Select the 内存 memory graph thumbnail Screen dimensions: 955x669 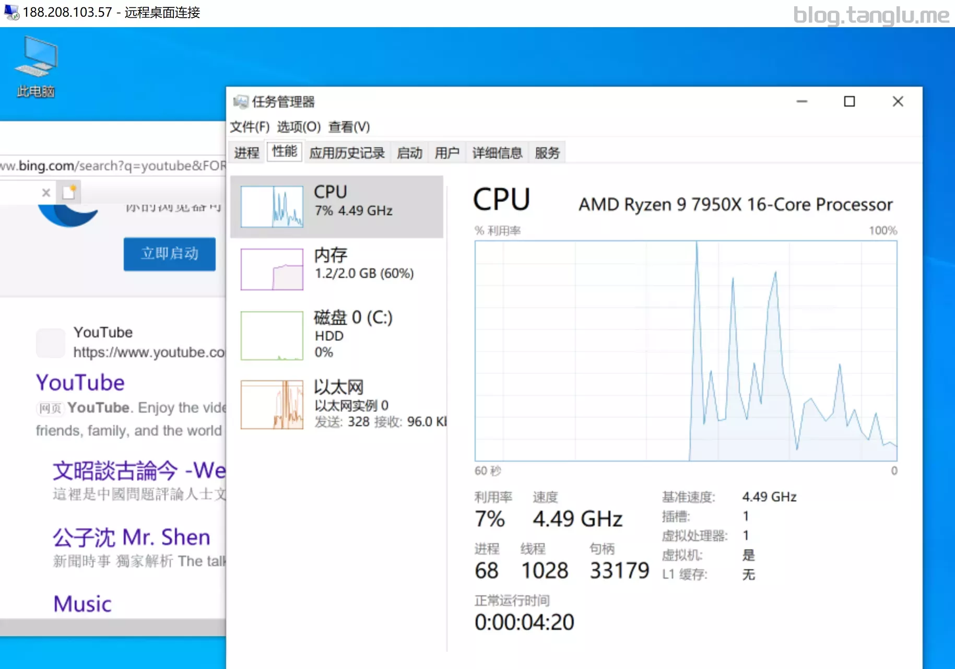[272, 269]
